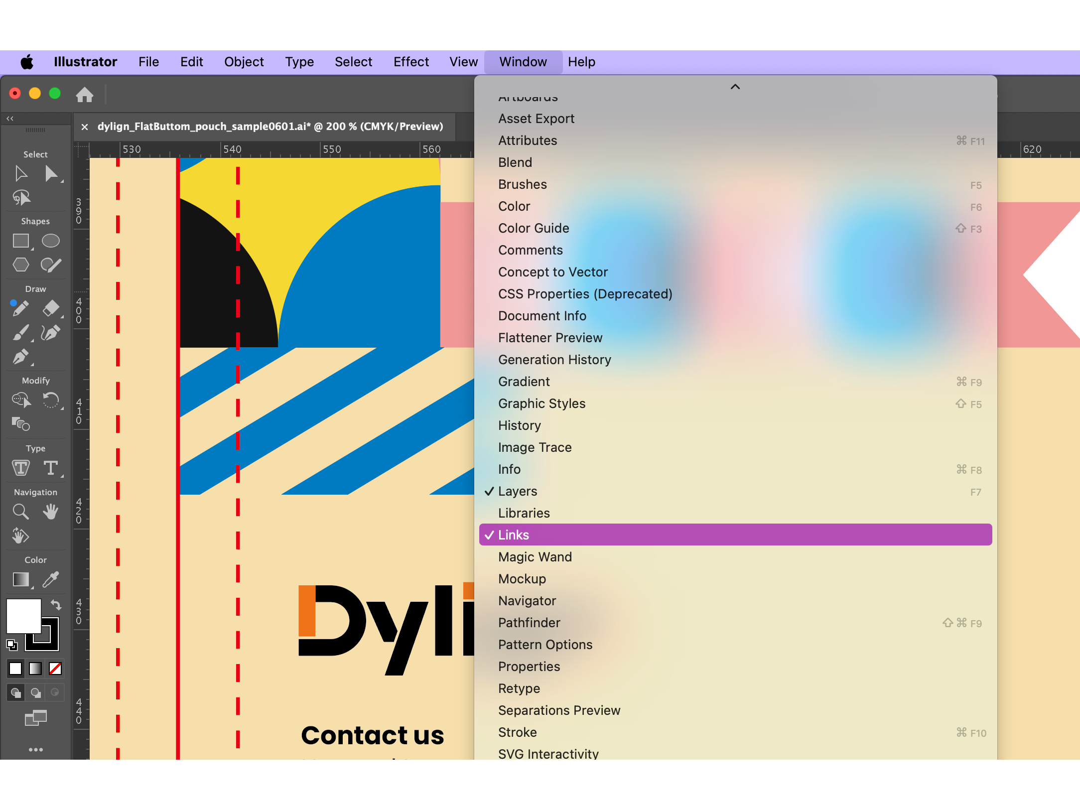Choose Gradient from Window menu

pos(735,382)
